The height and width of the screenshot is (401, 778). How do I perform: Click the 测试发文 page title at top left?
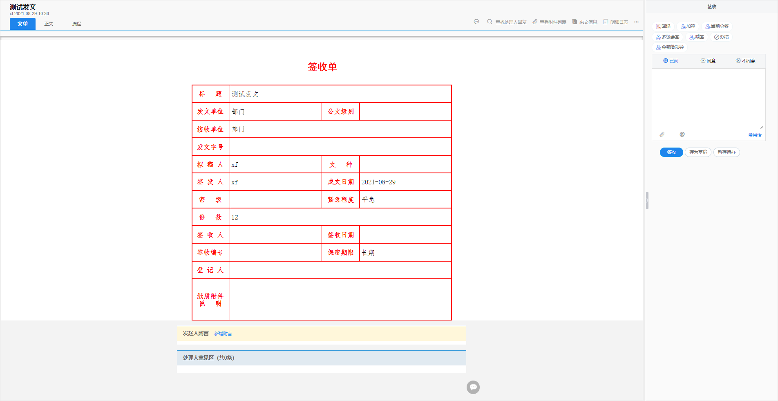(23, 7)
